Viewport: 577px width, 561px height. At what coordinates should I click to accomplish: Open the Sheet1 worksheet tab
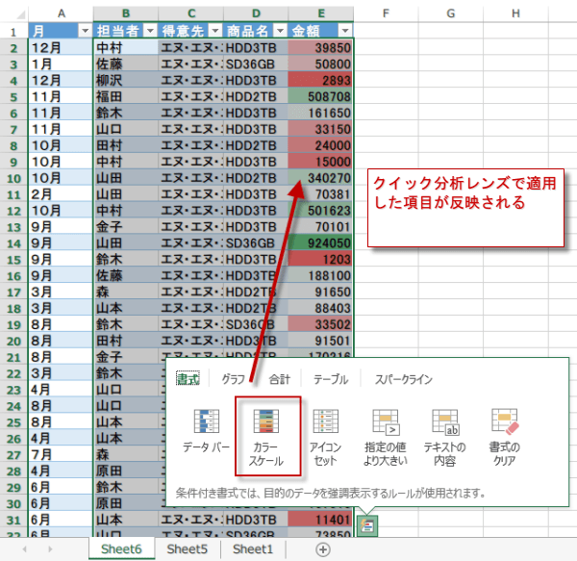coord(253,549)
